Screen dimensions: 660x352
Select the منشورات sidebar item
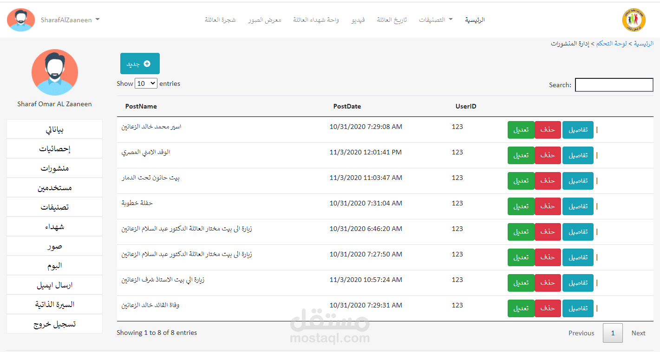point(54,168)
